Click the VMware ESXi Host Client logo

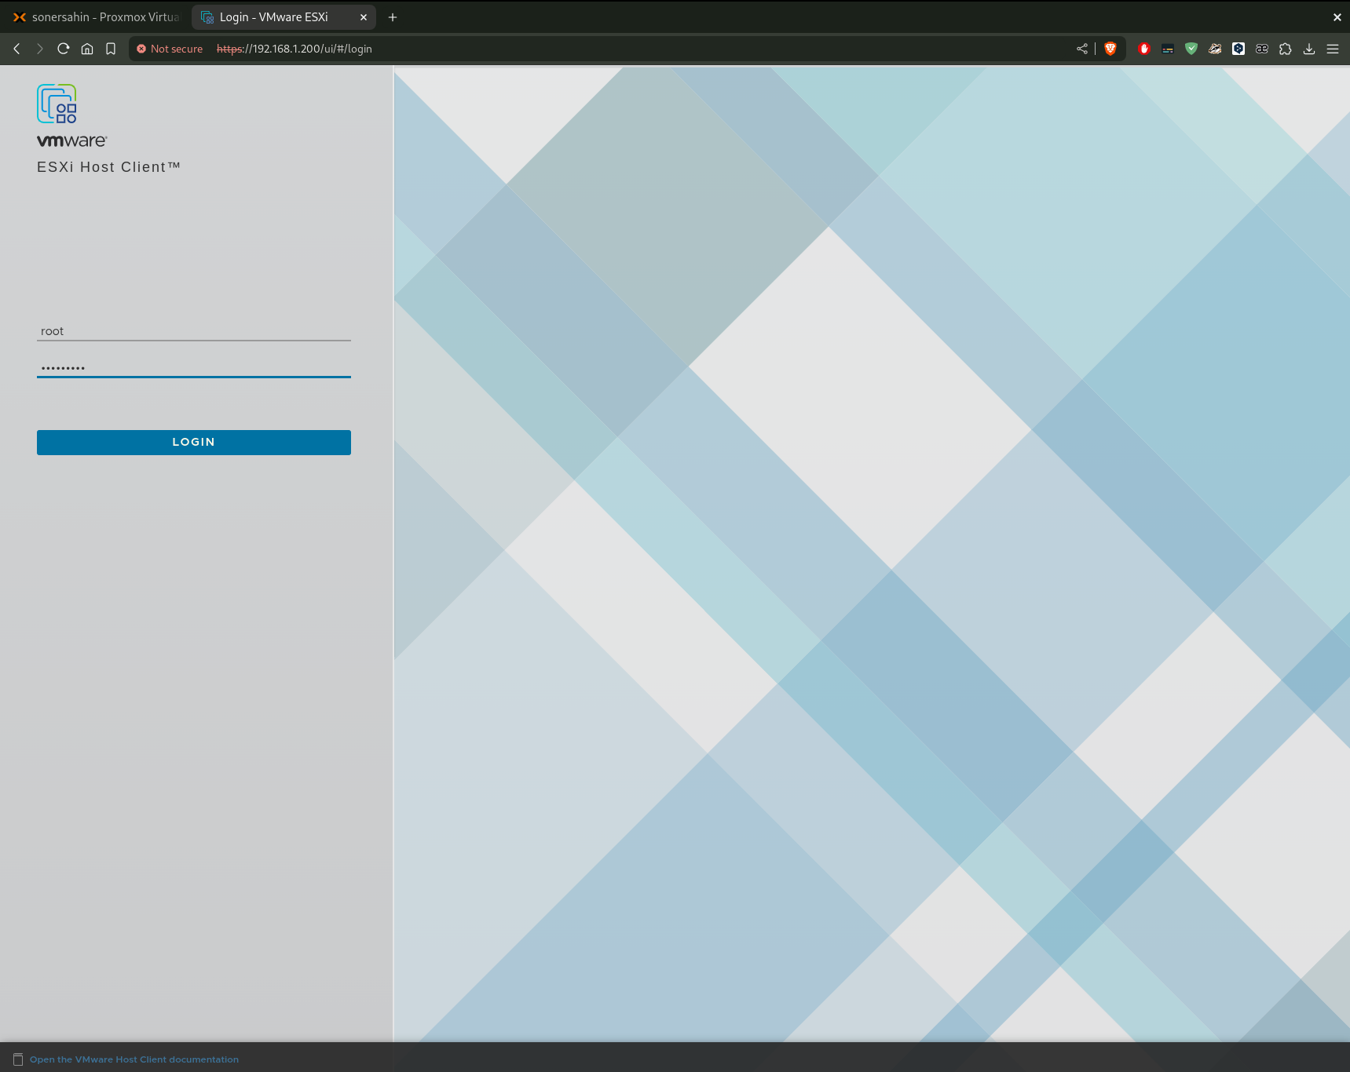click(56, 103)
